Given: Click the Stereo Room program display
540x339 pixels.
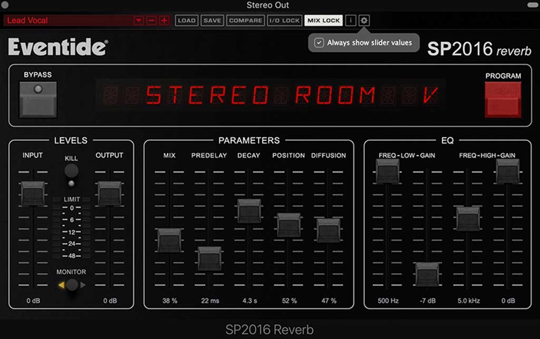Looking at the screenshot, I should [270, 95].
